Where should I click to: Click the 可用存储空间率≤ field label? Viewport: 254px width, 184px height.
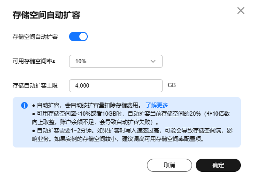[34, 61]
